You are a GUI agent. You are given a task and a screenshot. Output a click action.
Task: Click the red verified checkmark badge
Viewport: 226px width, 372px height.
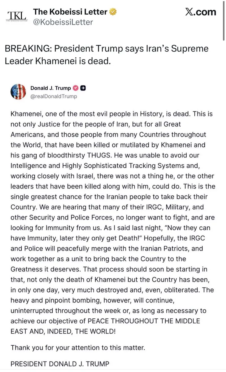pos(76,88)
